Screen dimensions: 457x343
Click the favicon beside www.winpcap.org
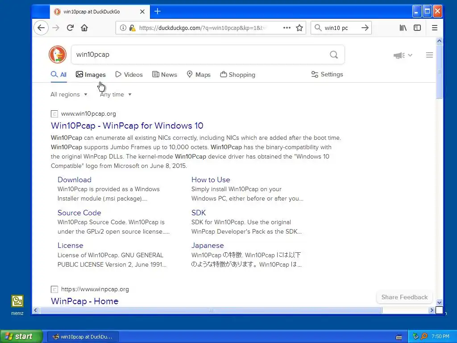click(54, 289)
